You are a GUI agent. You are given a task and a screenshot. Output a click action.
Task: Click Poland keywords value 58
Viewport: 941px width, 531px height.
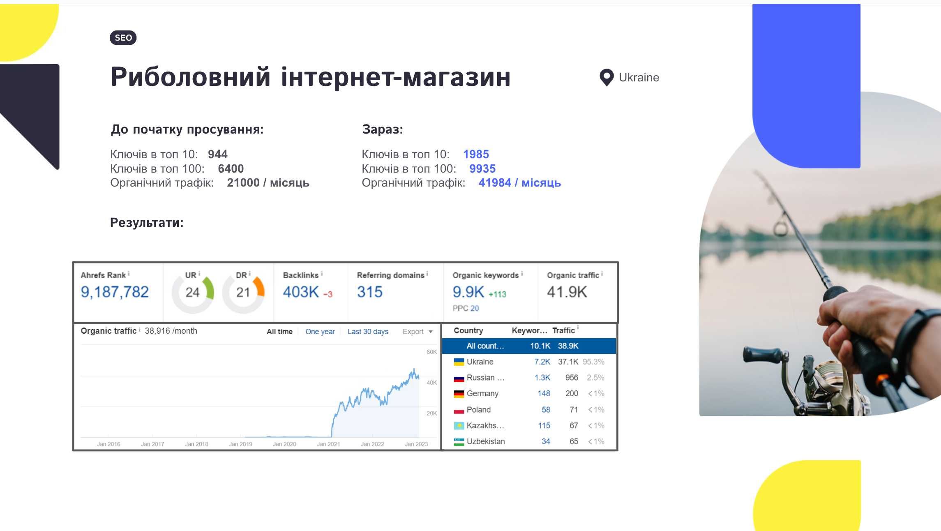[x=546, y=410]
